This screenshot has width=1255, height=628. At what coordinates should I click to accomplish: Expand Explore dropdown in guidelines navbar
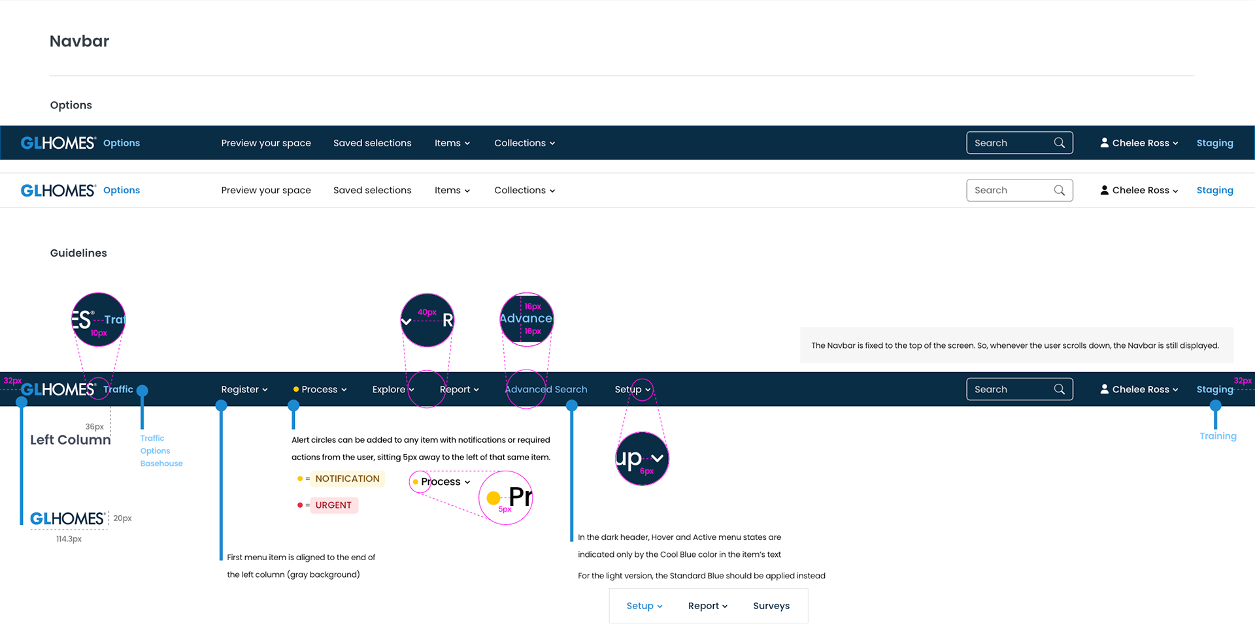tap(393, 390)
